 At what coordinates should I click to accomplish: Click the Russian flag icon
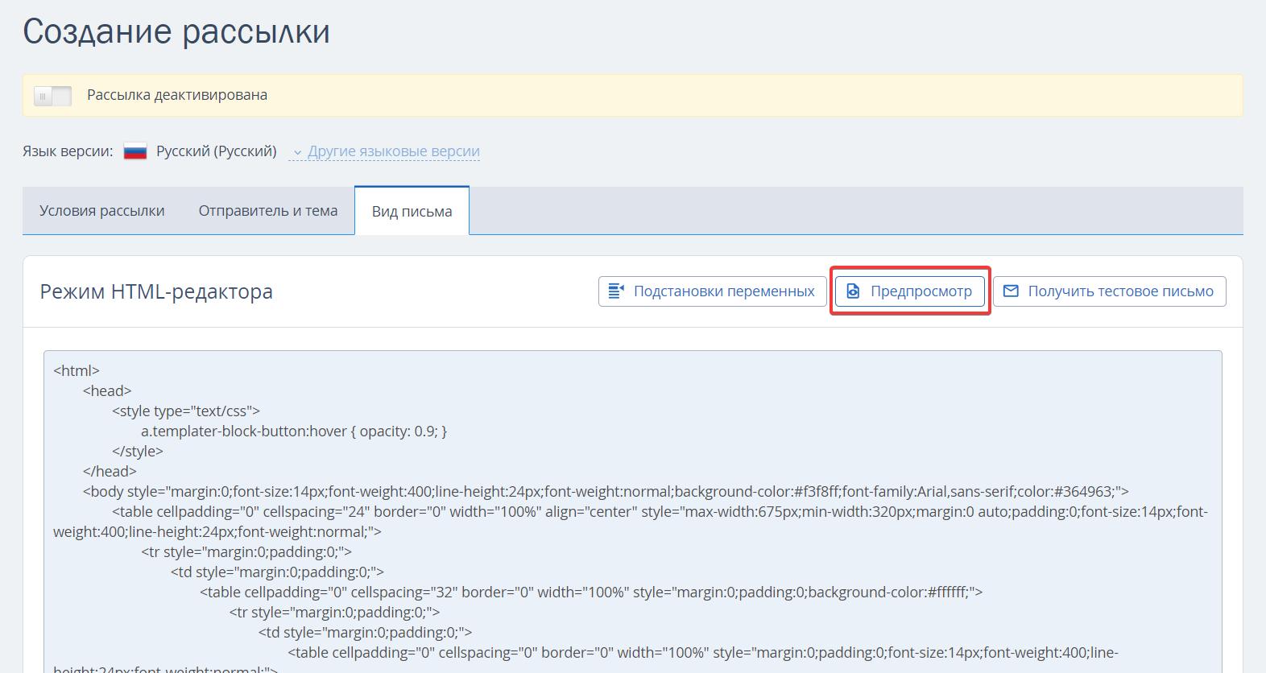pos(135,151)
